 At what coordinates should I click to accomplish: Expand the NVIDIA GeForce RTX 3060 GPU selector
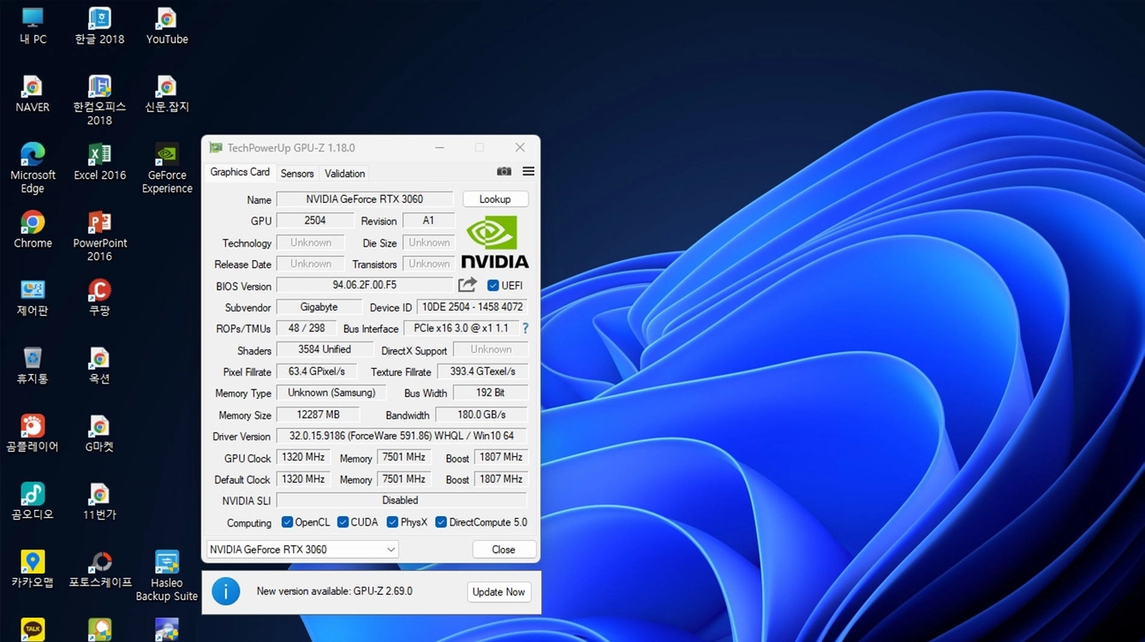(x=302, y=550)
